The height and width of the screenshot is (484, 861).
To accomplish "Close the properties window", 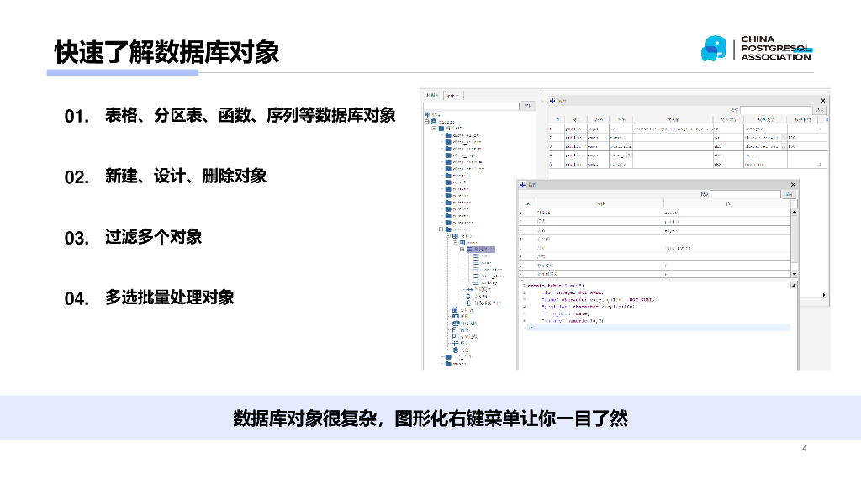I will pyautogui.click(x=793, y=184).
